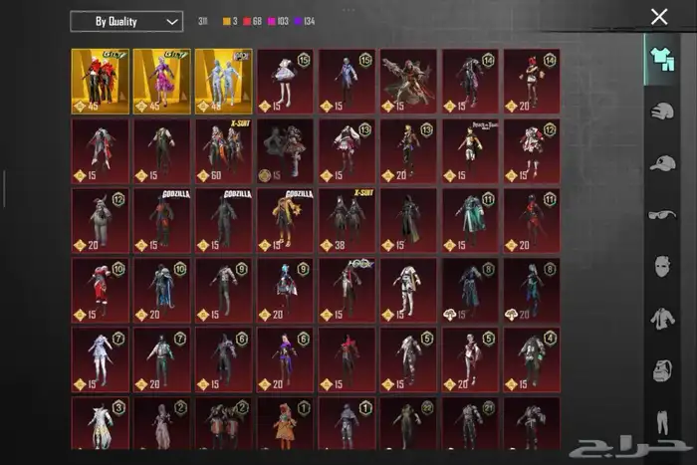The image size is (697, 465).
Task: Select the helmet category icon
Action: pos(662,111)
